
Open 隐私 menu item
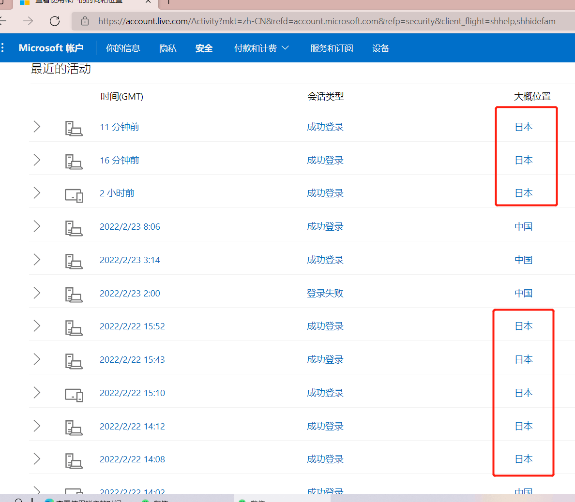pos(168,48)
